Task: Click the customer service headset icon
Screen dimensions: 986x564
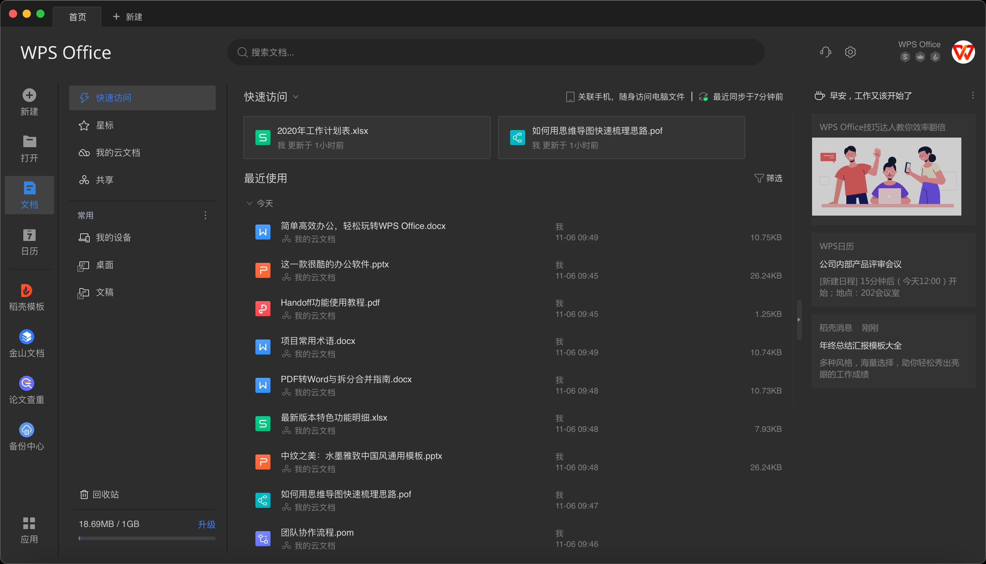Action: click(x=825, y=52)
